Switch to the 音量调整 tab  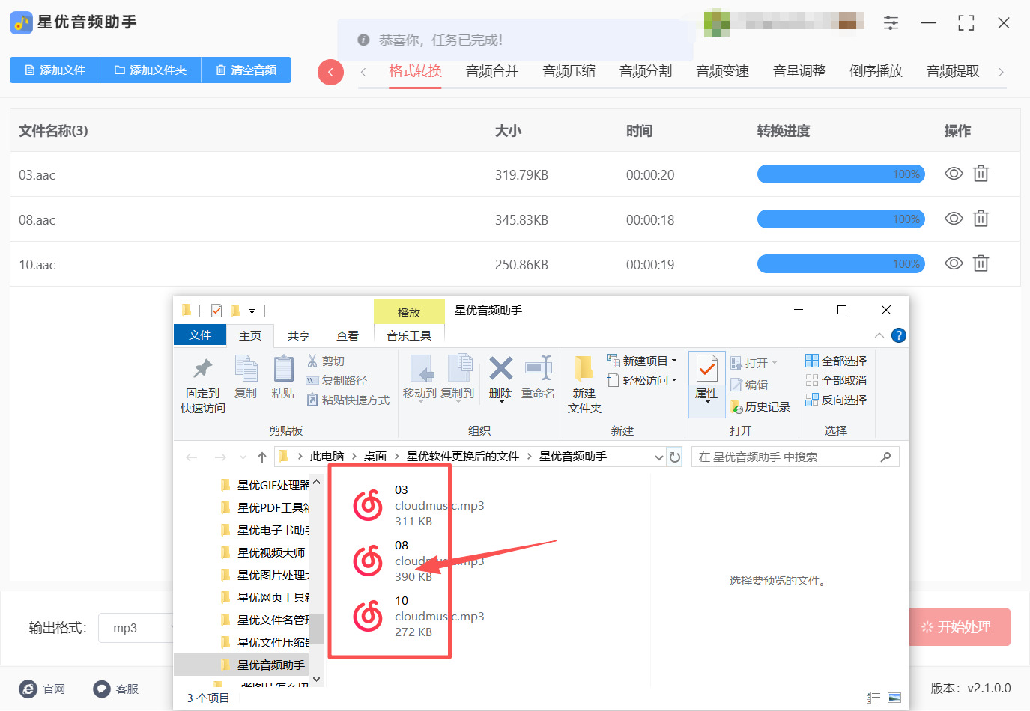pos(799,71)
